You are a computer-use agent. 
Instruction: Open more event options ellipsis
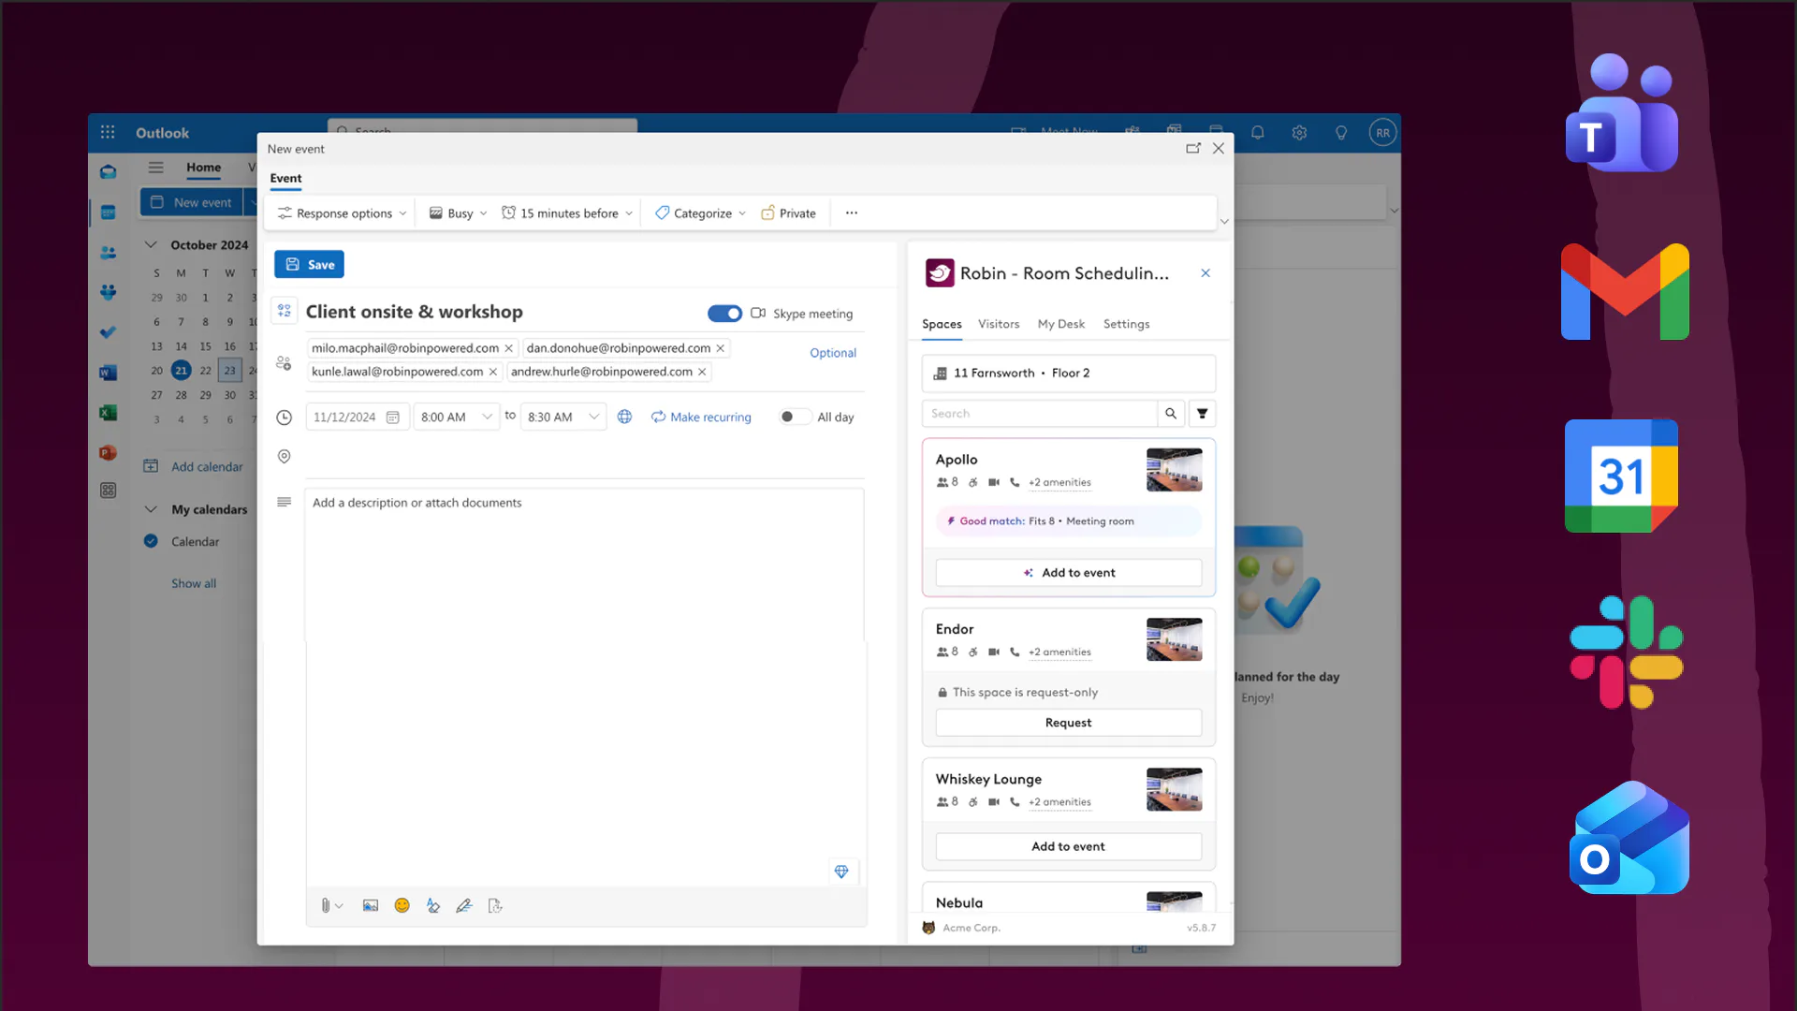tap(852, 213)
